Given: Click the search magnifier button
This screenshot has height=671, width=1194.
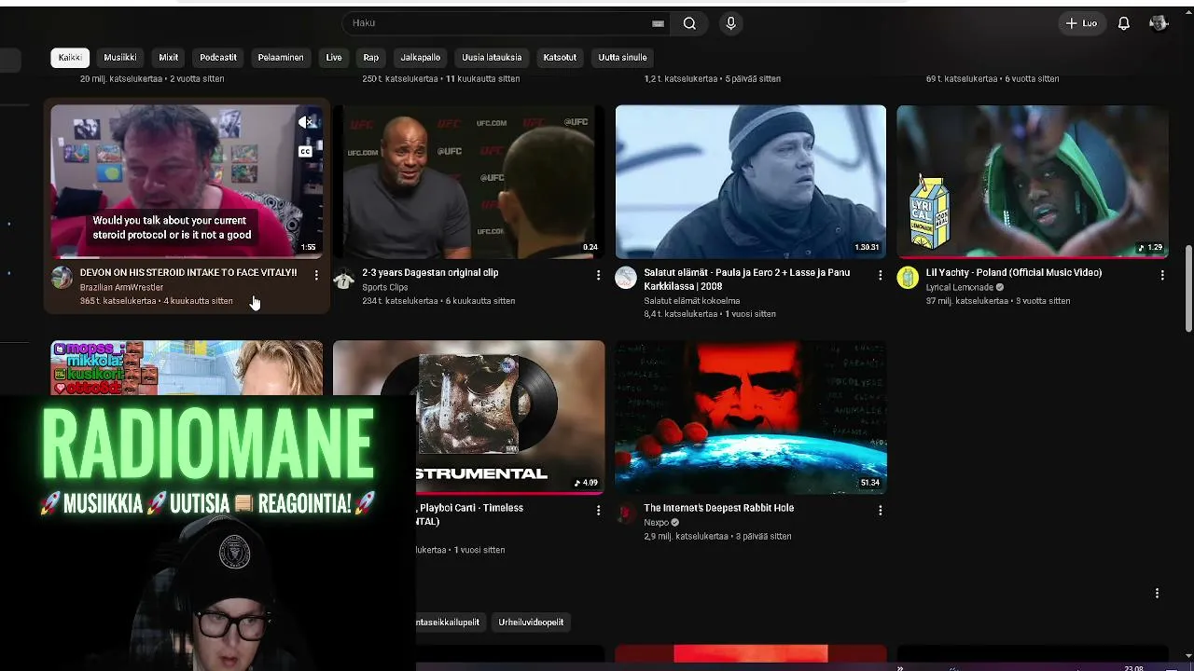Looking at the screenshot, I should click(x=689, y=23).
